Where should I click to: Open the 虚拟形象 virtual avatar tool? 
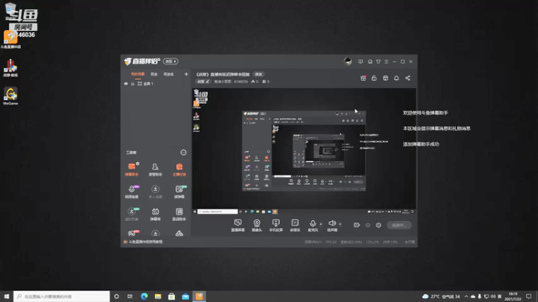point(131,214)
